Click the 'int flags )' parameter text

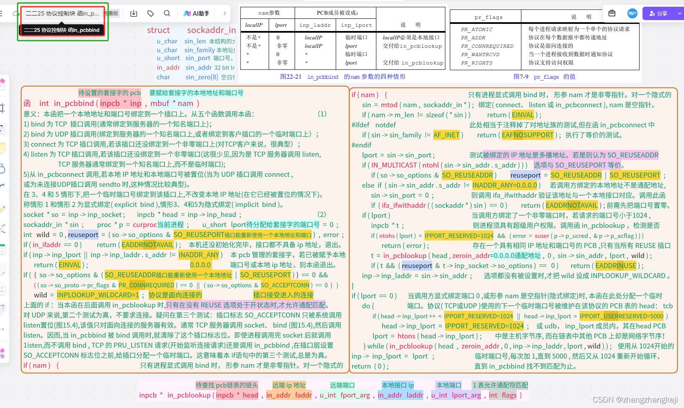(505, 395)
